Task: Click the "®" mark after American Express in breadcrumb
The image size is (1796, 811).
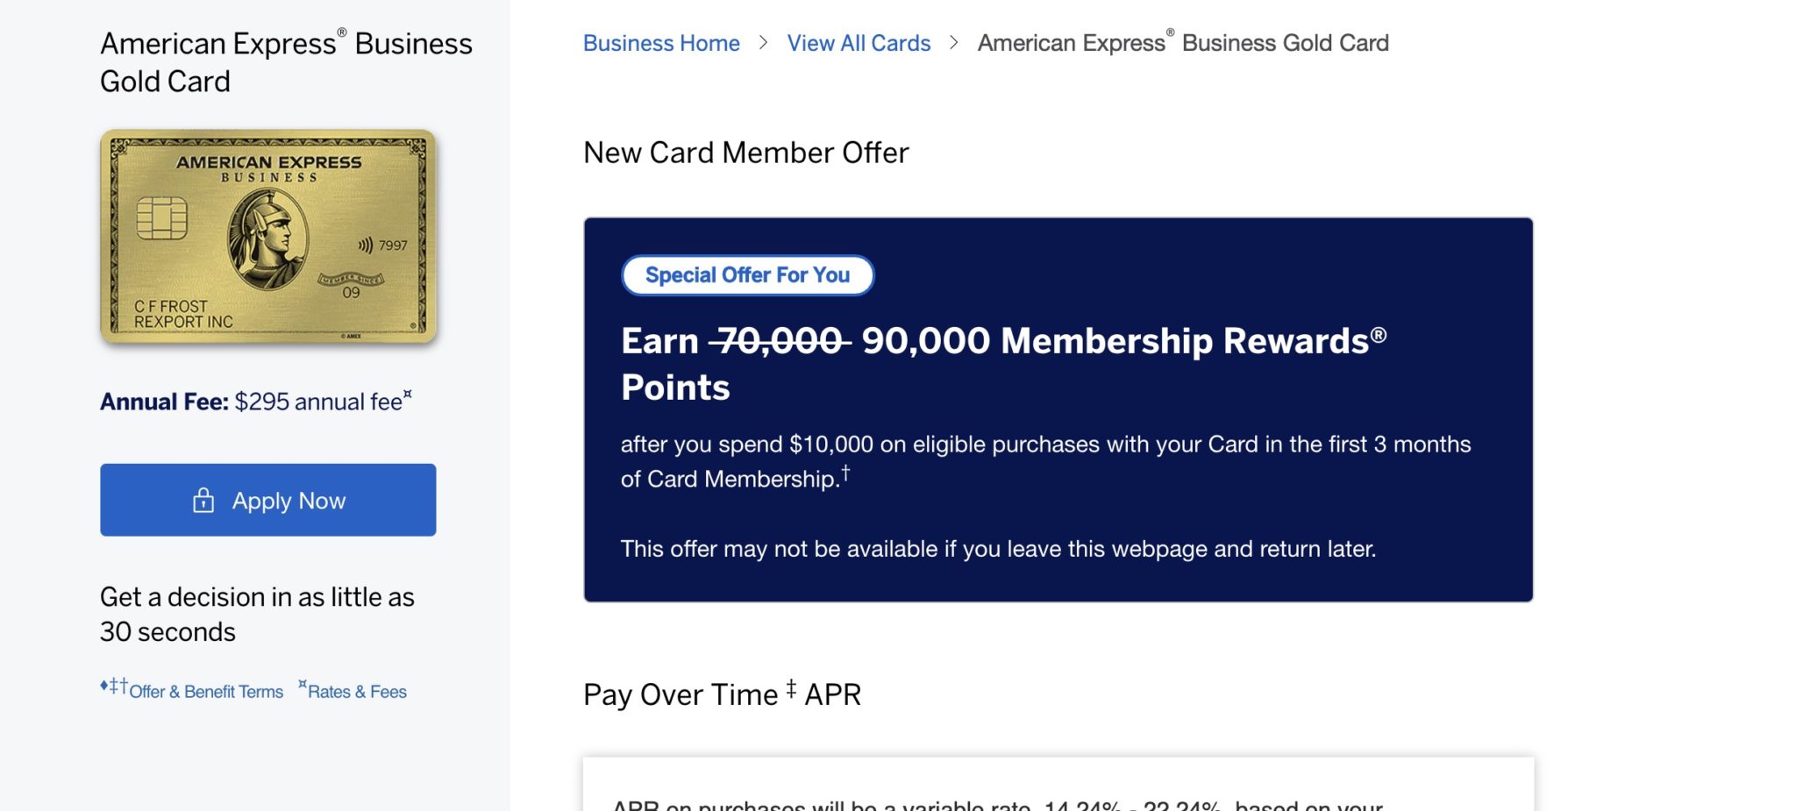Action: coord(1168,32)
